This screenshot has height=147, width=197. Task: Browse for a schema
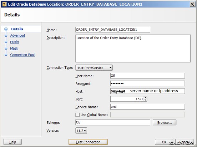point(165,122)
